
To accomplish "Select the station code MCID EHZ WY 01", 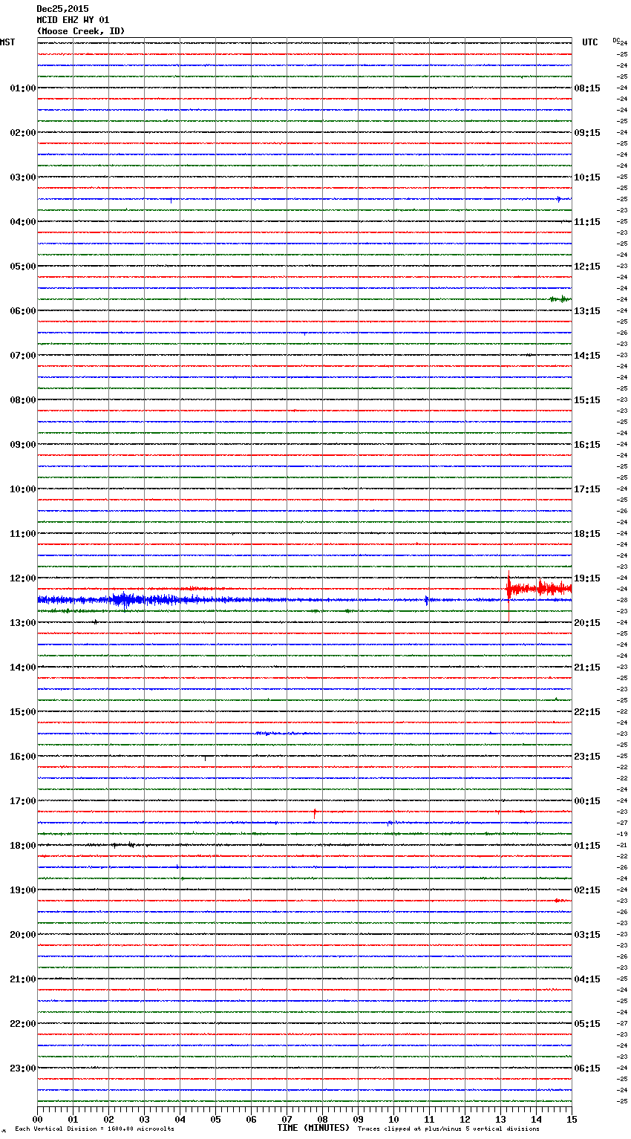I will point(73,20).
